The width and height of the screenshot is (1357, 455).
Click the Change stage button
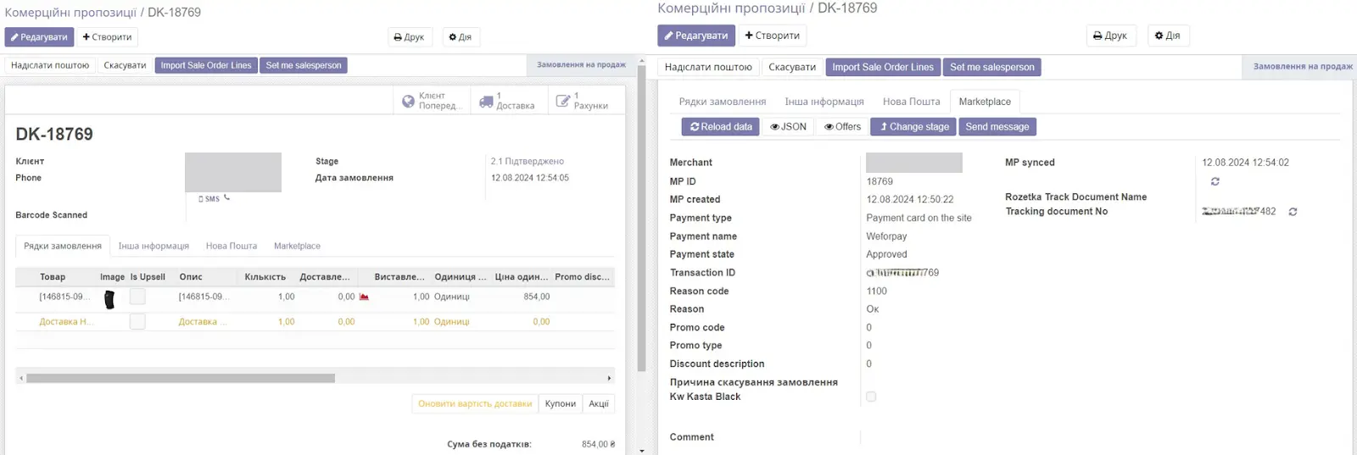tap(914, 127)
